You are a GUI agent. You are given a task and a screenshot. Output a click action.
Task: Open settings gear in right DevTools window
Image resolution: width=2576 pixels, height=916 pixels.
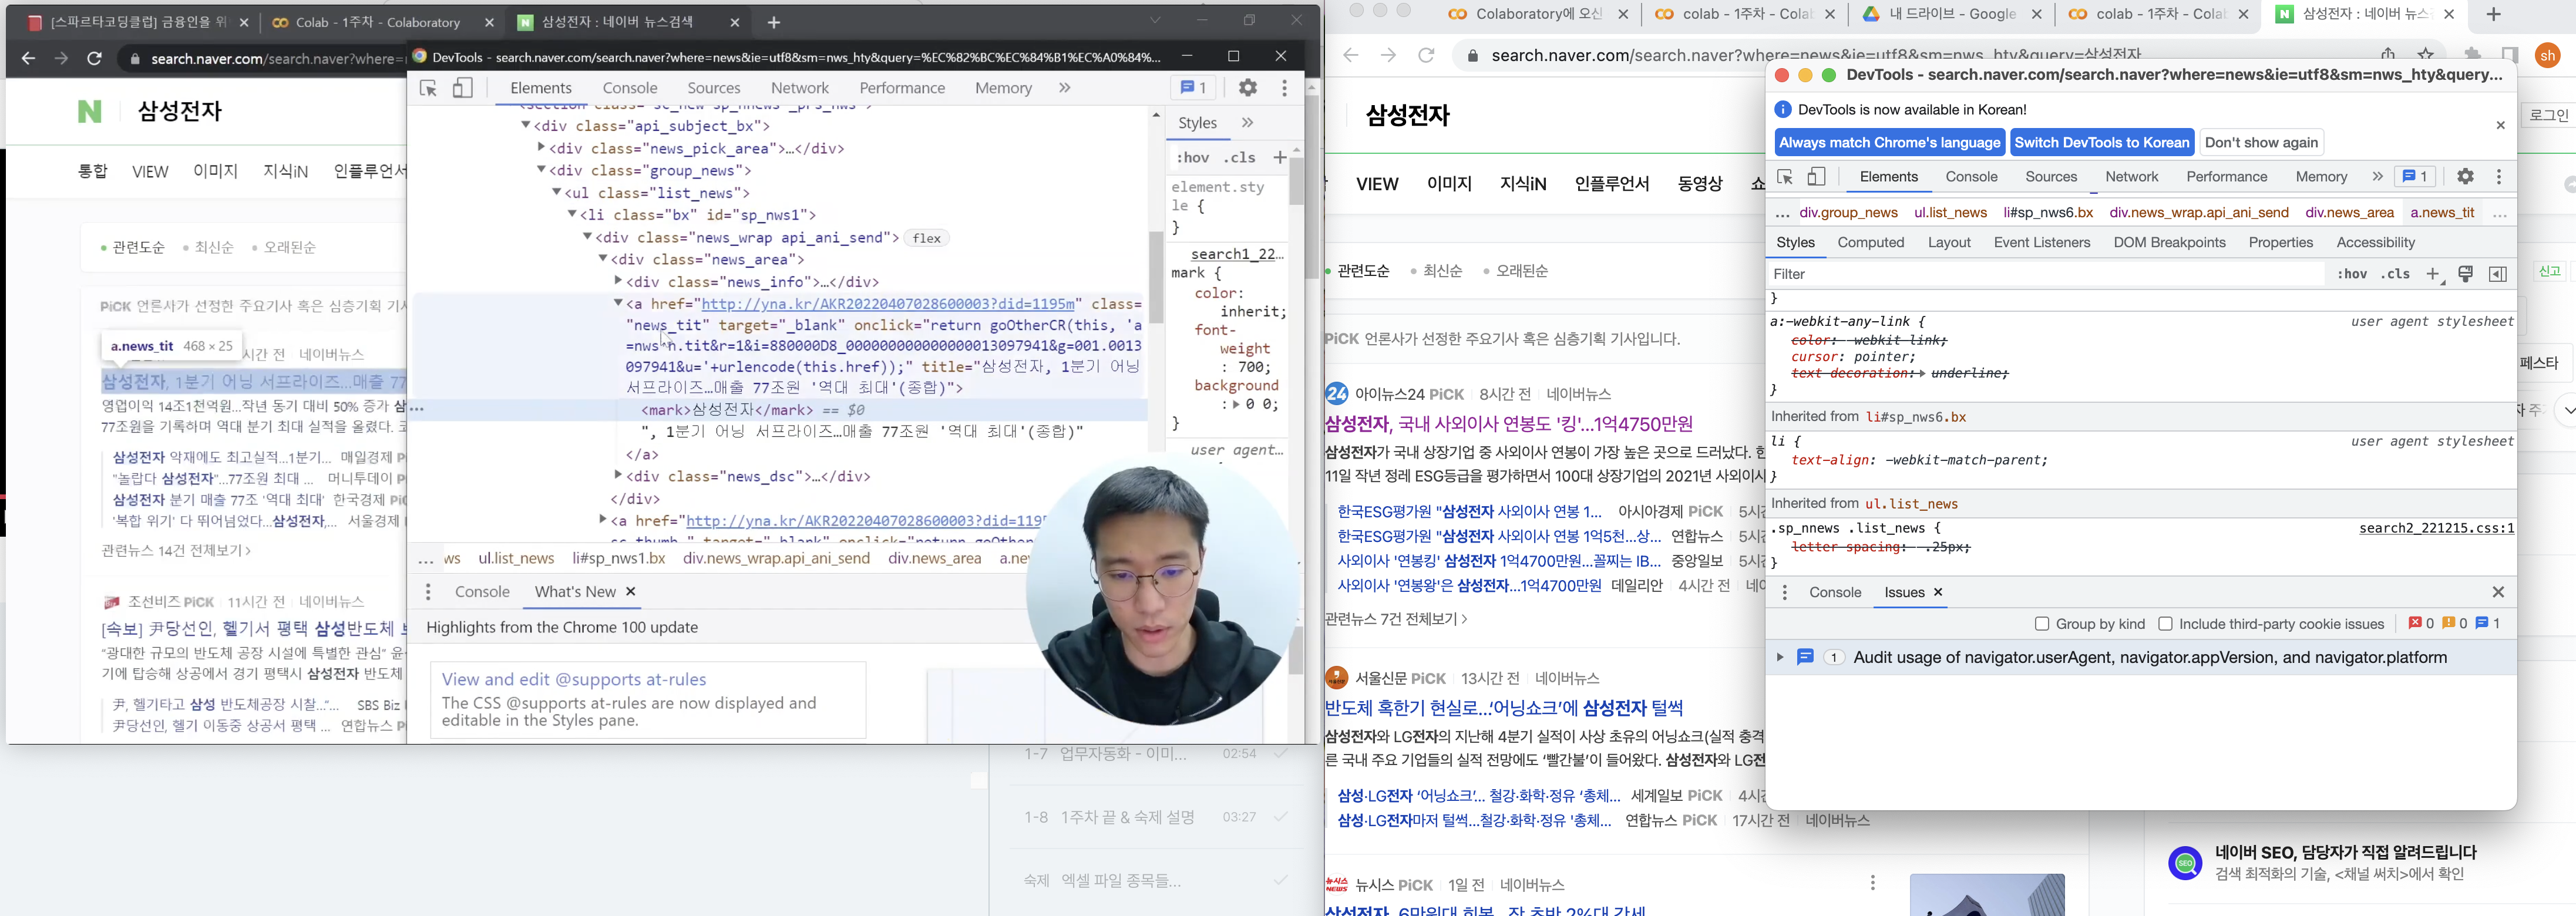2465,177
